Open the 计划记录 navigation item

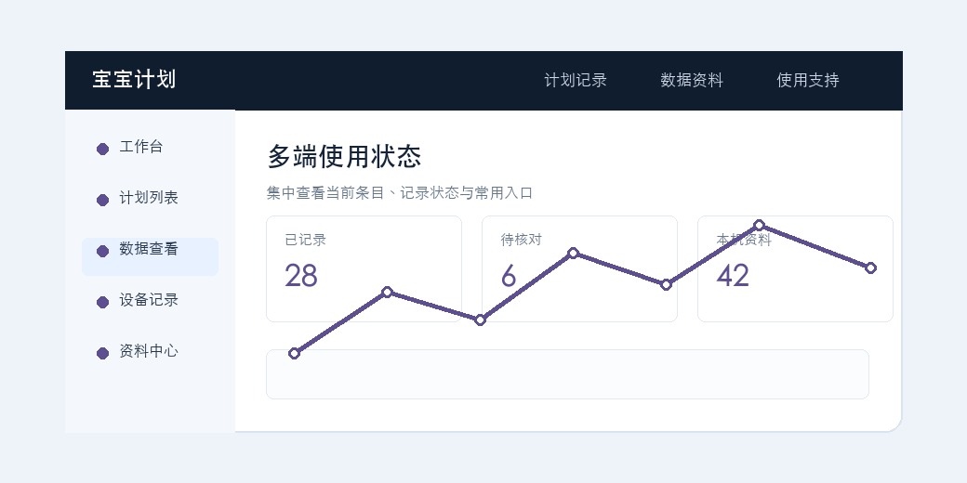(x=576, y=80)
